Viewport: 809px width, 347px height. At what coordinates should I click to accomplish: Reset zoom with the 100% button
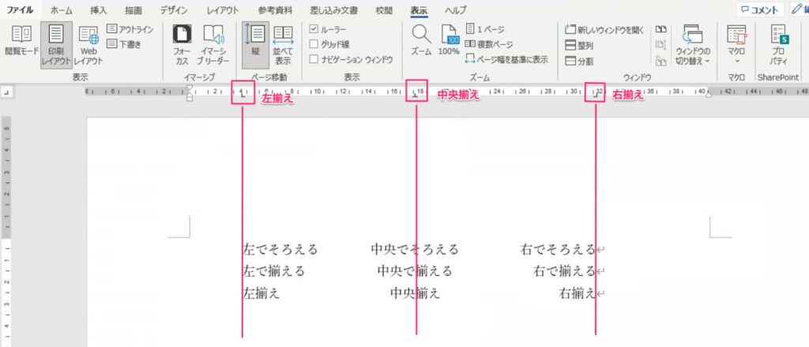click(x=449, y=40)
